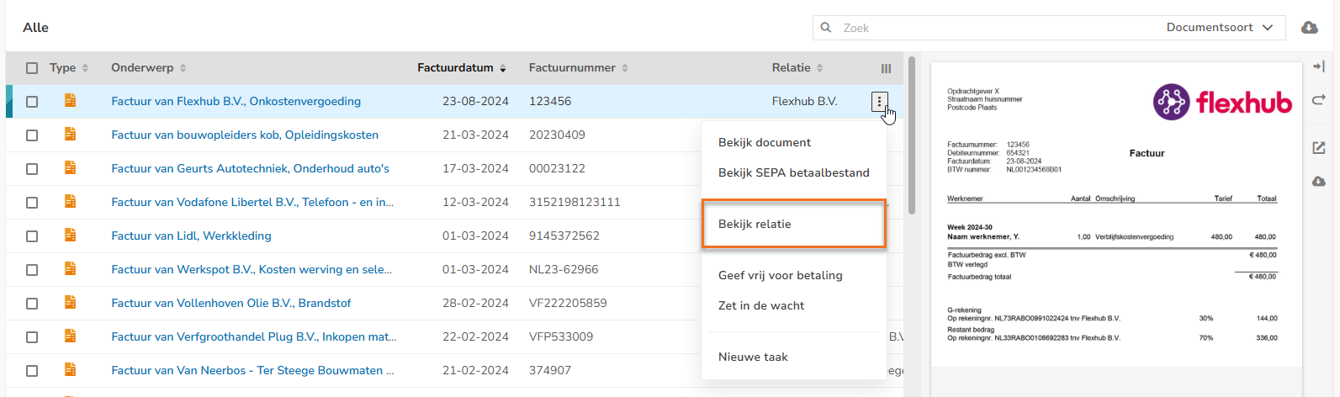The width and height of the screenshot is (1340, 397).
Task: Click the document icon of the Lidl invoice
Action: pyautogui.click(x=71, y=236)
